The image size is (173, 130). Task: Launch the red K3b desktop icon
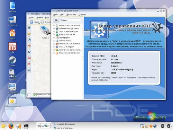[12, 46]
